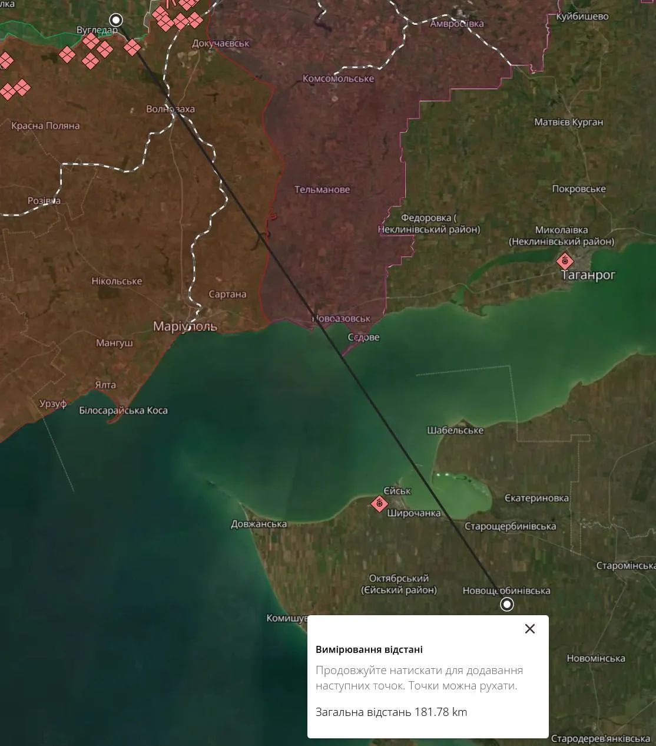Click the Тельманове town label
Viewport: 656px width, 746px height.
pyautogui.click(x=322, y=190)
